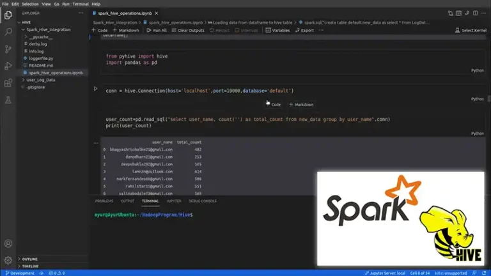This screenshot has height=276, width=491.
Task: Click the Explorer more actions ellipsis
Action: [x=81, y=13]
